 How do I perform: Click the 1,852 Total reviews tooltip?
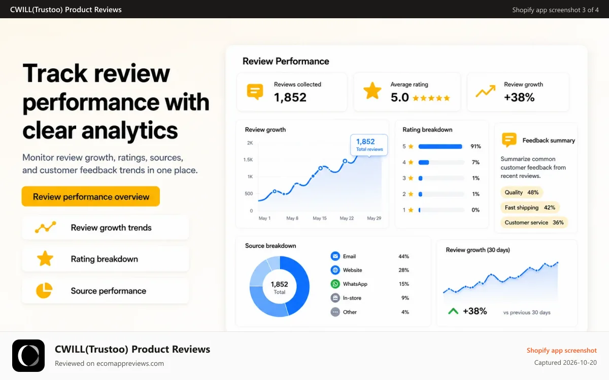[369, 145]
